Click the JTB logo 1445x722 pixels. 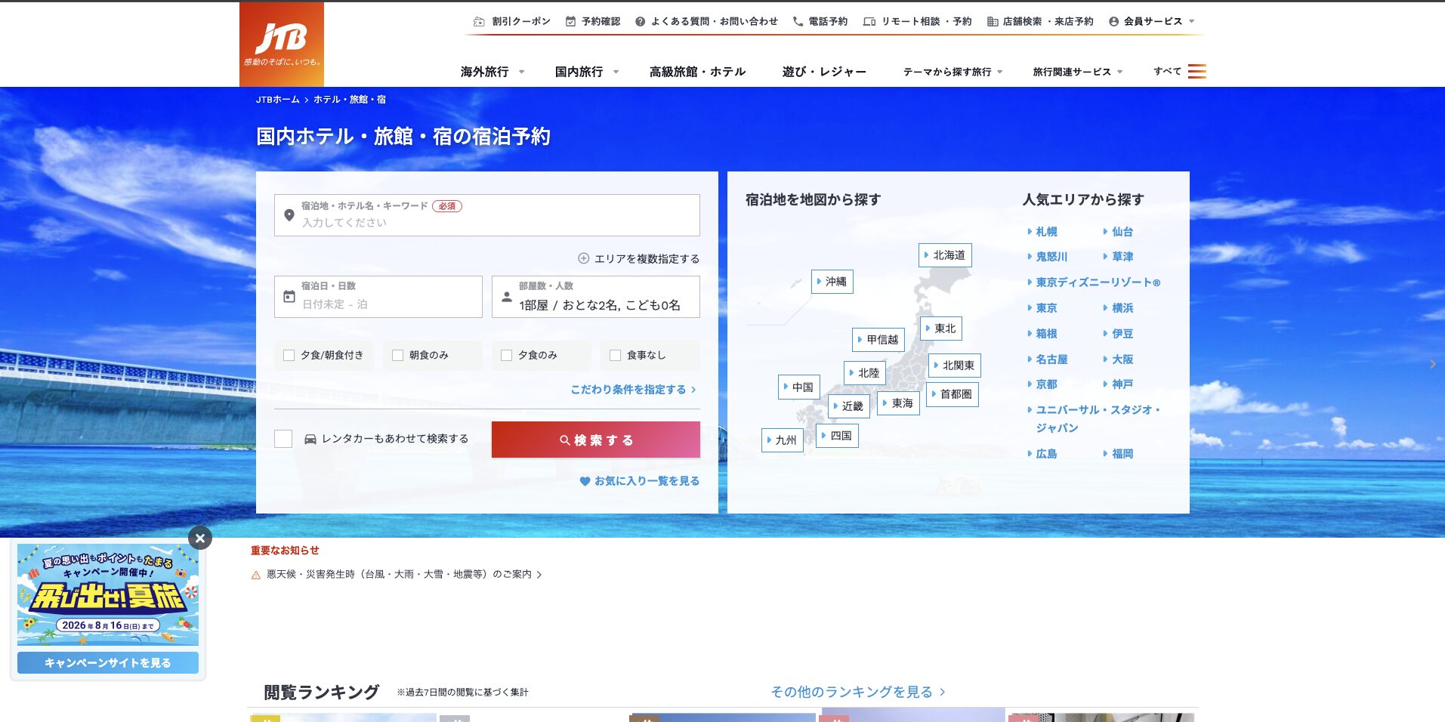tap(282, 44)
